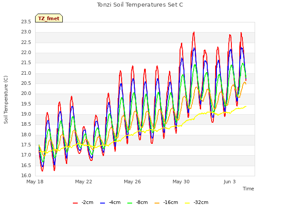Click the blue -4cm legend swatch
281x211 pixels.
(x=102, y=203)
